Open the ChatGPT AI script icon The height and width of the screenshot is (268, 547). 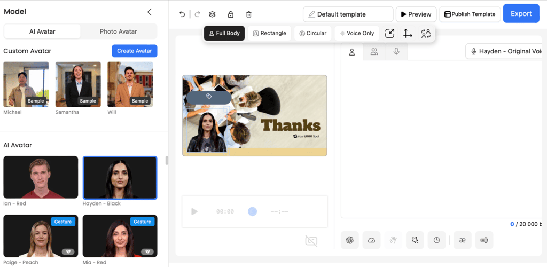(350, 240)
